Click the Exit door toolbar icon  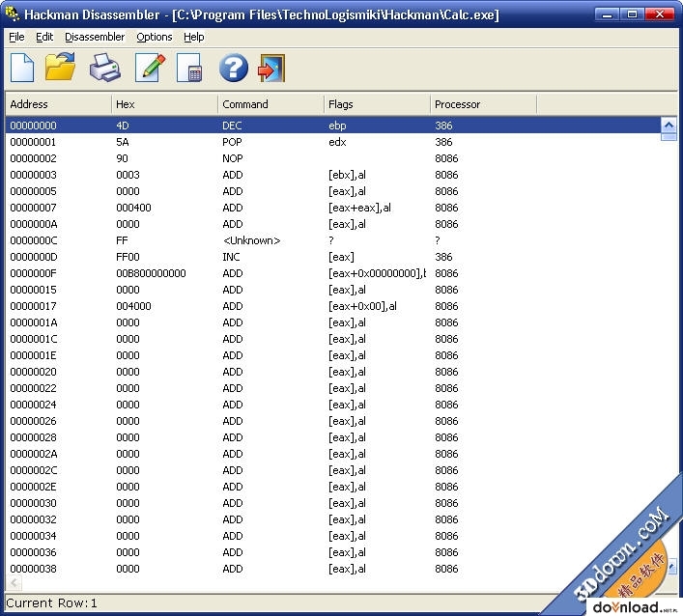pyautogui.click(x=271, y=68)
